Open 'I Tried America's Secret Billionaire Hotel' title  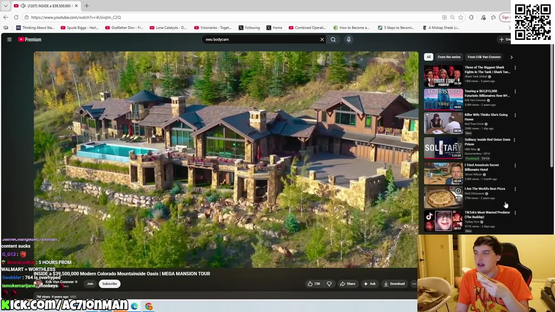tap(482, 167)
